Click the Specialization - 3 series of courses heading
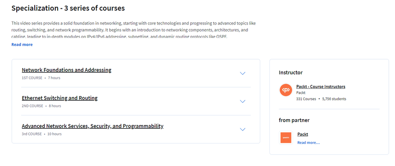The height and width of the screenshot is (166, 395). coord(68,8)
